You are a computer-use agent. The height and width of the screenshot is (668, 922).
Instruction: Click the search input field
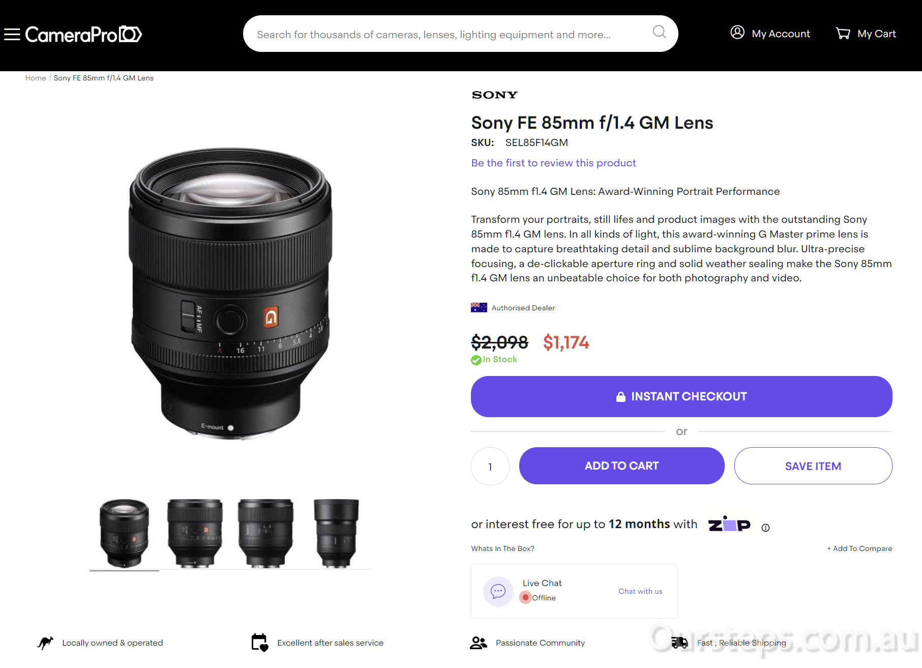tap(448, 34)
